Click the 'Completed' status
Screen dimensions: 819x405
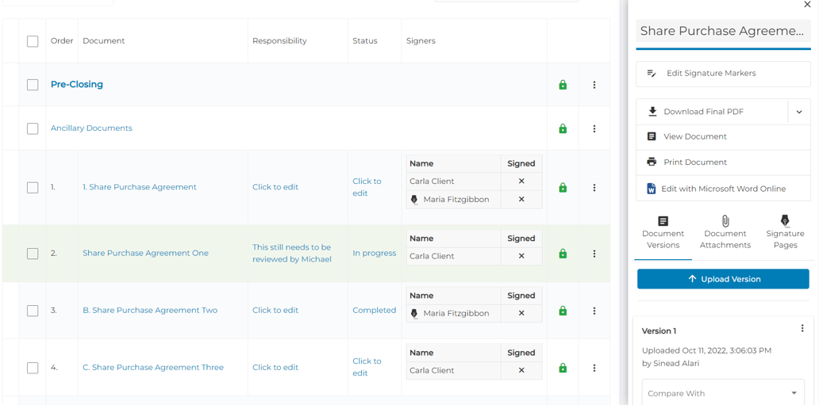coord(374,311)
